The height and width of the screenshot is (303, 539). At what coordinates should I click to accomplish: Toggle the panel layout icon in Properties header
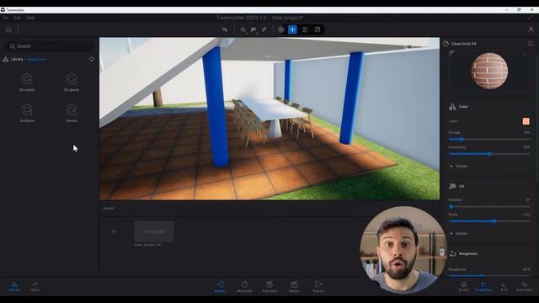531,44
